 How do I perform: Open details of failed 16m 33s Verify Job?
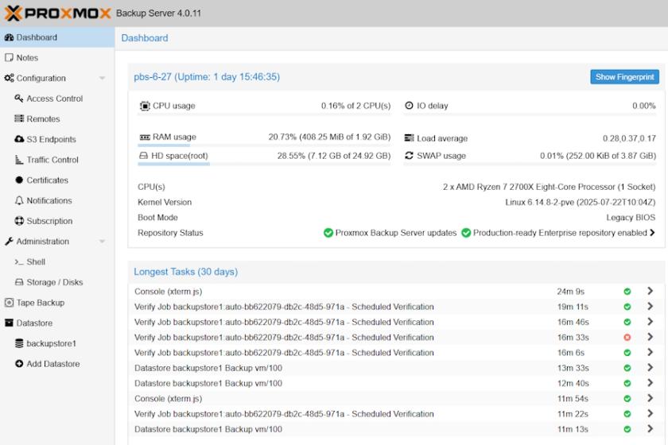pyautogui.click(x=651, y=337)
